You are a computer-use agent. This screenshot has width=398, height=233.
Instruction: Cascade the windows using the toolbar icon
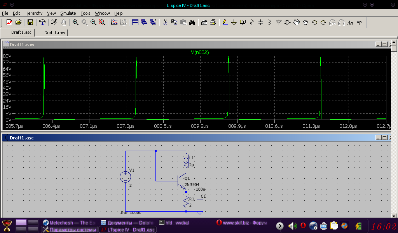point(144,22)
